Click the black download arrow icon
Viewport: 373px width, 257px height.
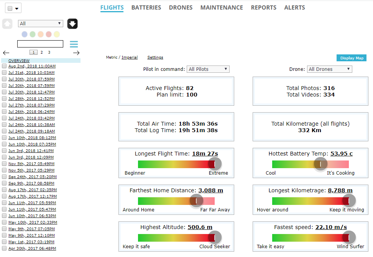pos(72,24)
